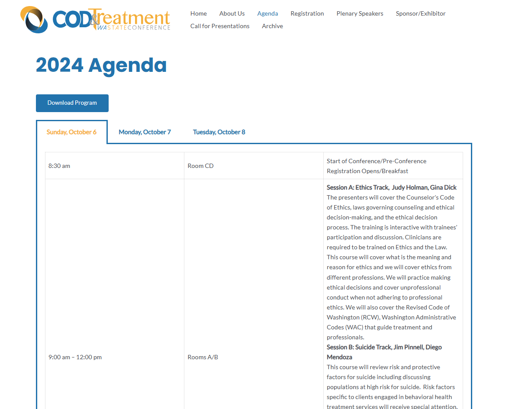This screenshot has width=509, height=409.
Task: Click the 2024 Agenda heading
Action: click(101, 65)
